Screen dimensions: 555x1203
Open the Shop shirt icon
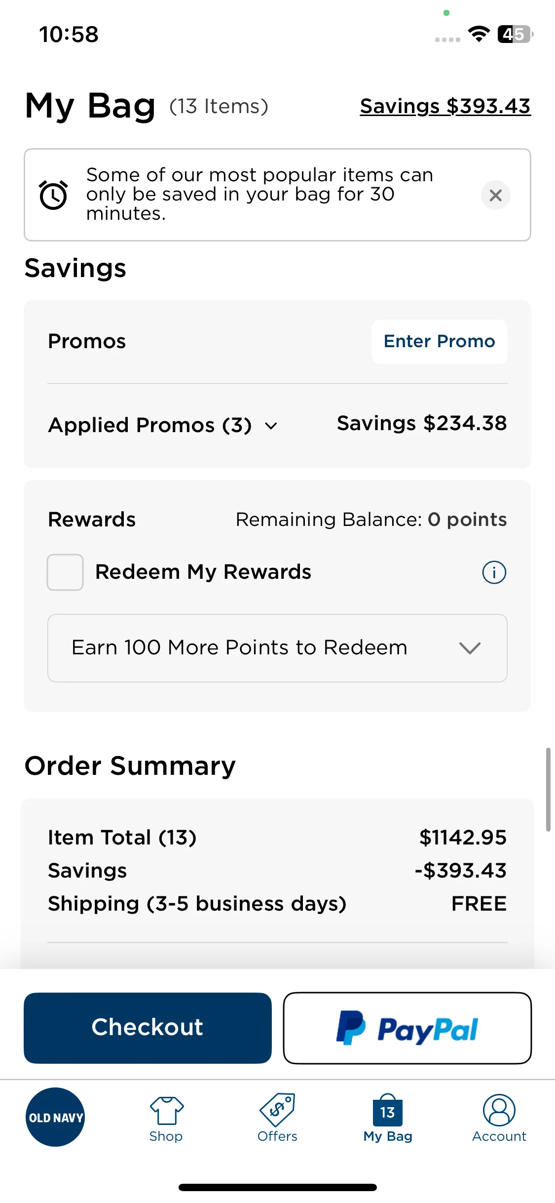(x=166, y=1110)
